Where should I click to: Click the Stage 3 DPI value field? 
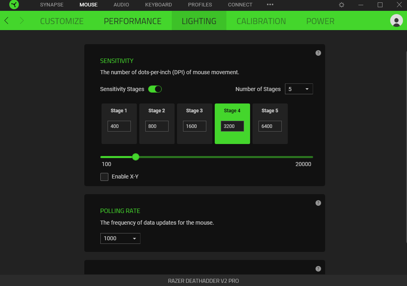(x=194, y=126)
